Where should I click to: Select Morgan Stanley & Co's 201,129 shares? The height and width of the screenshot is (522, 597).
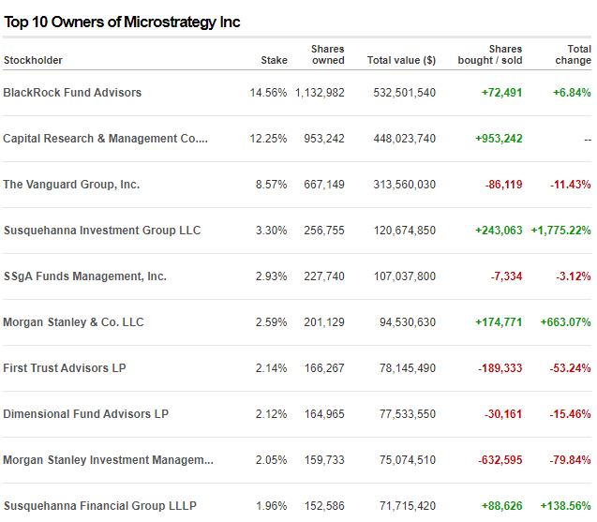[324, 322]
